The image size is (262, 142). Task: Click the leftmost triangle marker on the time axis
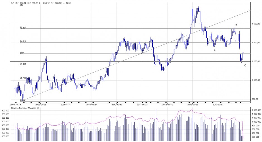click(x=16, y=103)
